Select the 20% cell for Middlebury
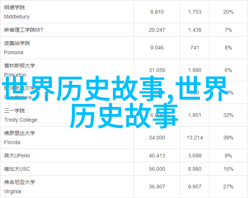Image resolution: width=248 pixels, height=198 pixels. pos(228,12)
